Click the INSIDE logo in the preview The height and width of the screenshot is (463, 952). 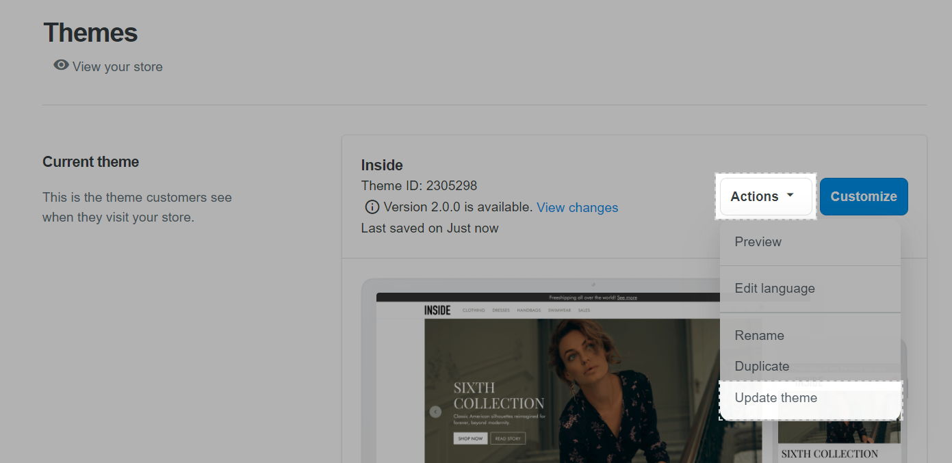tap(437, 310)
